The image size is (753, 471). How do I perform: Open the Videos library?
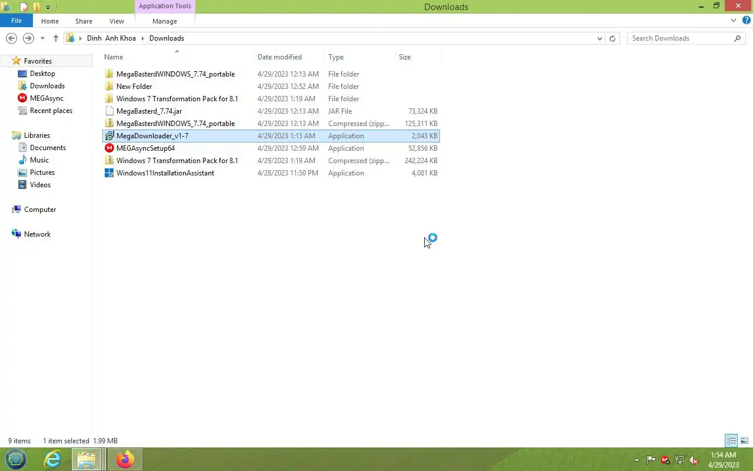tap(40, 185)
